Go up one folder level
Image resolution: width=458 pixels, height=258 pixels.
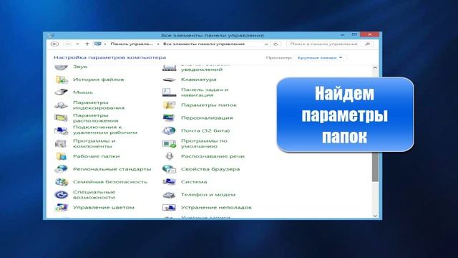[87, 44]
